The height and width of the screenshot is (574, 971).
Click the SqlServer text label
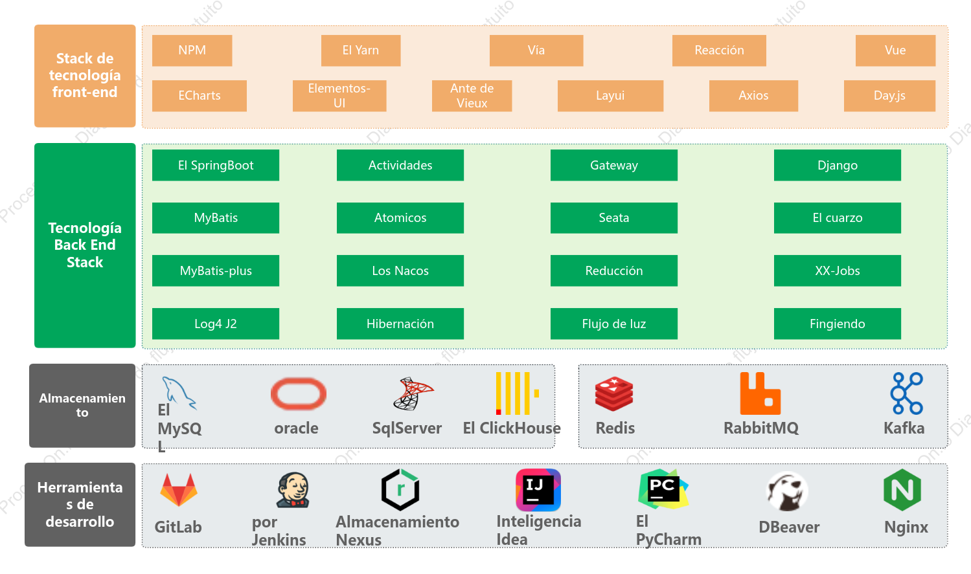(407, 428)
